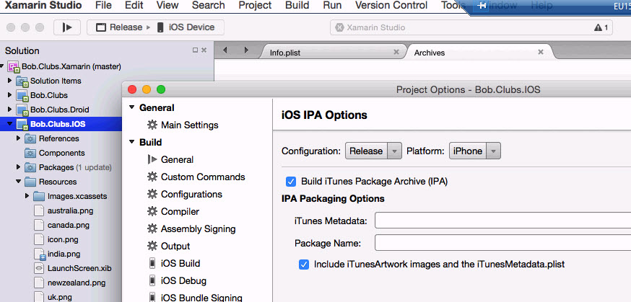Click the Resources folder icon

[30, 182]
